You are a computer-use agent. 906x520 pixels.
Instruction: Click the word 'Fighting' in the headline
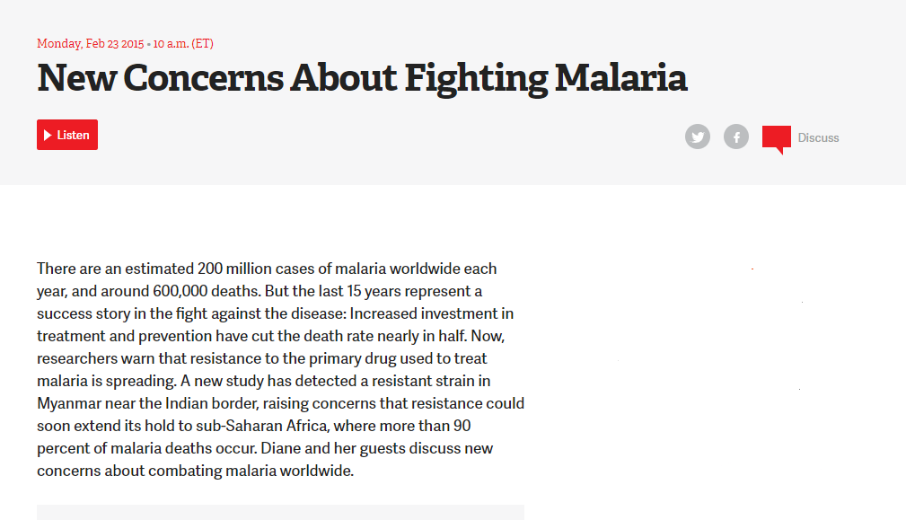point(476,78)
